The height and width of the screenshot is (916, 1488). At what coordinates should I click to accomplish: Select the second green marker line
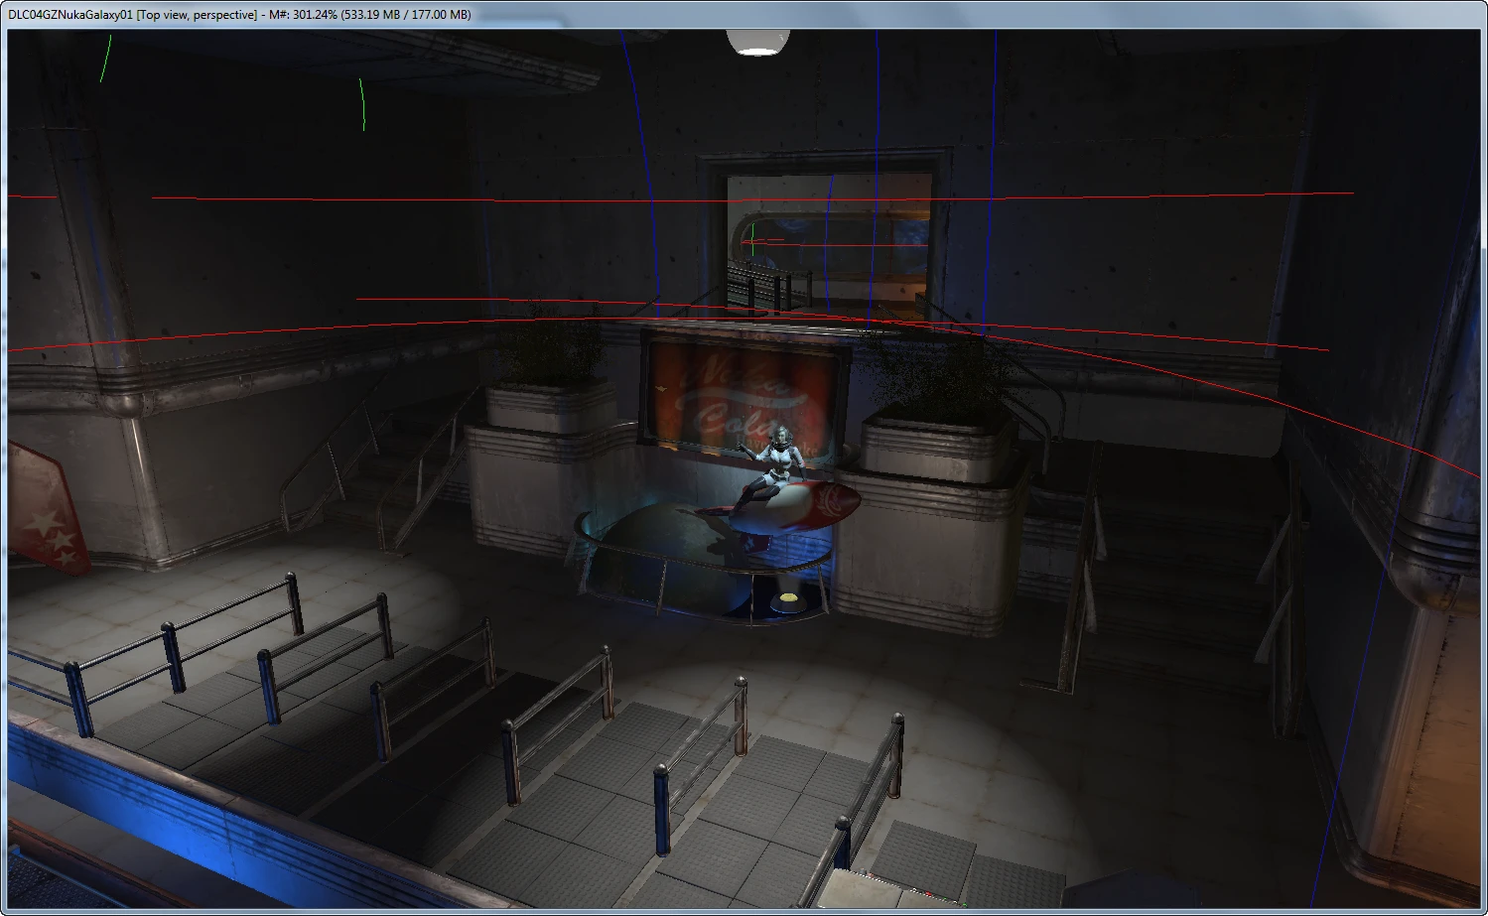click(x=362, y=104)
